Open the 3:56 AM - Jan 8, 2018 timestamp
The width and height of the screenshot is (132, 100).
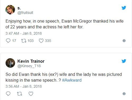point(23,86)
